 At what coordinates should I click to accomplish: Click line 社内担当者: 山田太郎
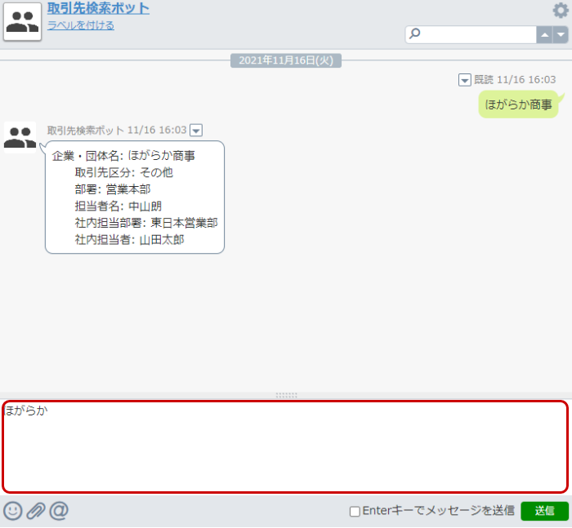point(129,239)
